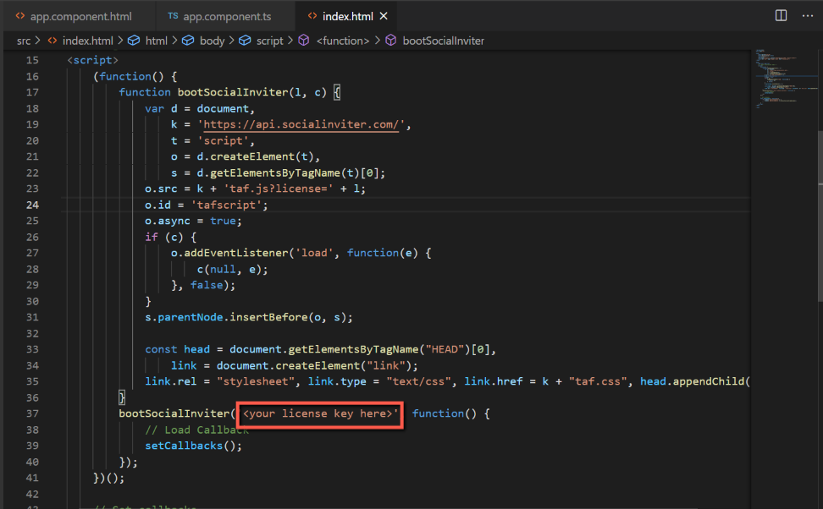Click line number 24 in gutter
The width and height of the screenshot is (823, 509).
(32, 205)
